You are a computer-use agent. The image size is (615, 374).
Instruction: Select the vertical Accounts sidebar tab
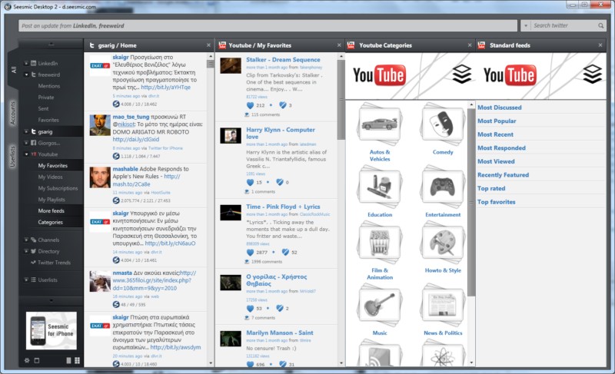[x=12, y=113]
